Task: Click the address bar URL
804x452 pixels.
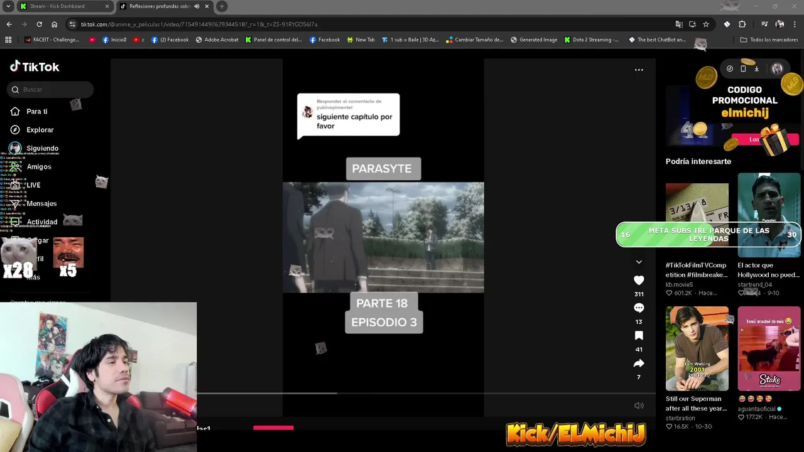Action: (x=198, y=24)
